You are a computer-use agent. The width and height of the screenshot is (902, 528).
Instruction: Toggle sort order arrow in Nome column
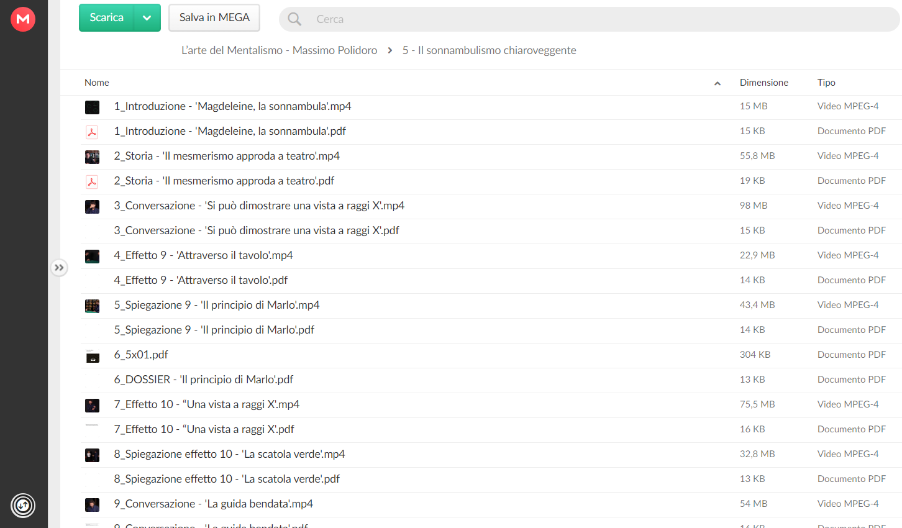point(717,83)
